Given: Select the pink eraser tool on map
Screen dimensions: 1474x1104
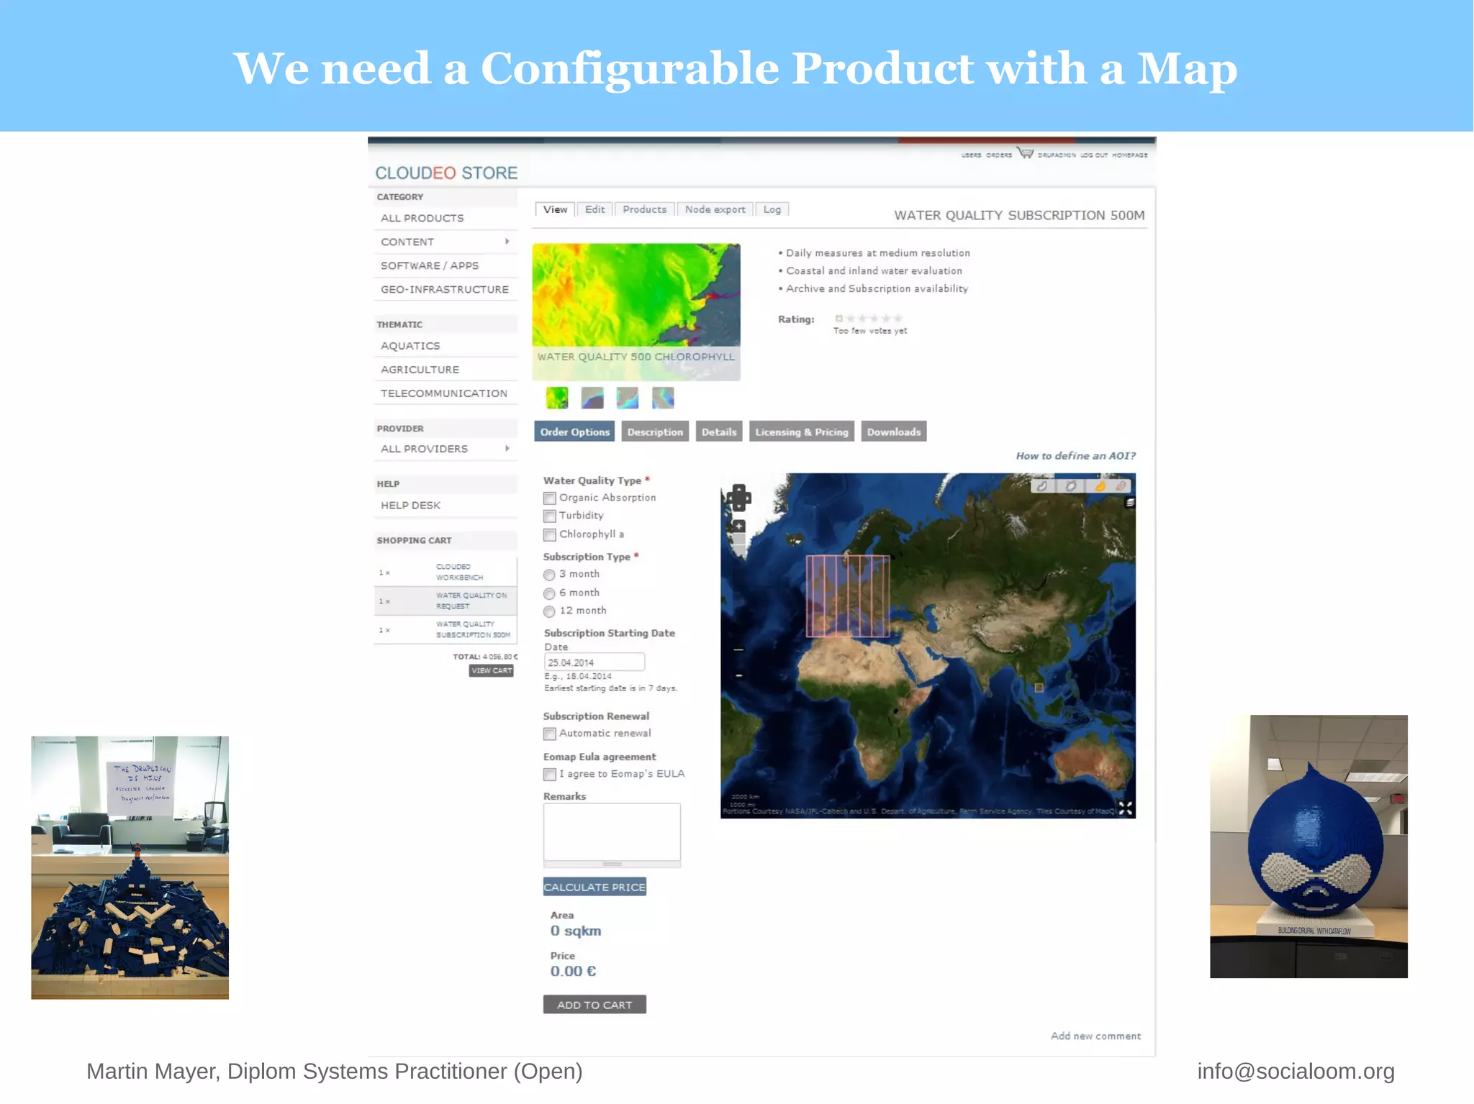Looking at the screenshot, I should point(1122,486).
